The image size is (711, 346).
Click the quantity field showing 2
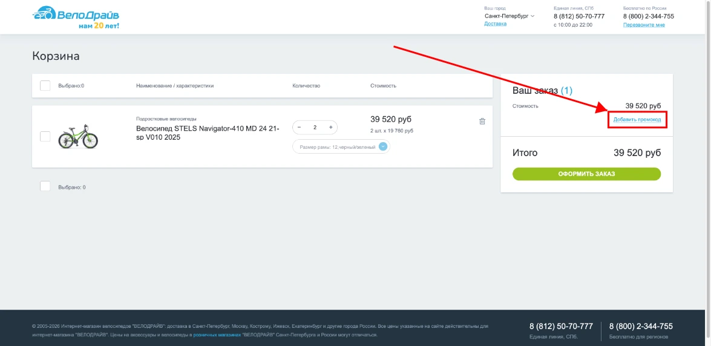[x=315, y=128]
